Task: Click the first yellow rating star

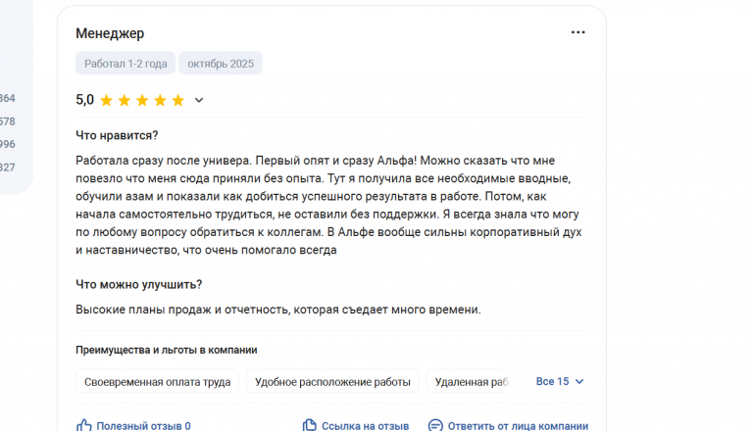Action: coord(106,100)
